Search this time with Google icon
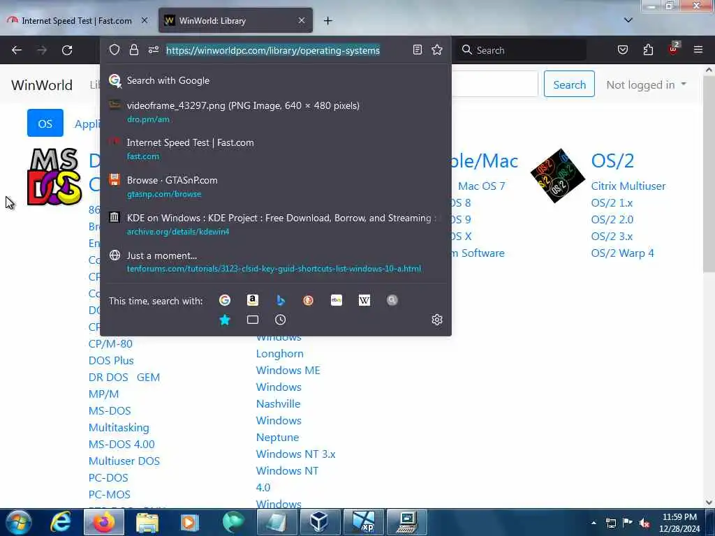Screen dimensions: 715x536 [224, 300]
